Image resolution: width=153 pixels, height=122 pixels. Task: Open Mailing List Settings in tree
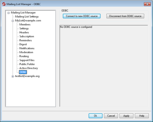tap(27, 16)
